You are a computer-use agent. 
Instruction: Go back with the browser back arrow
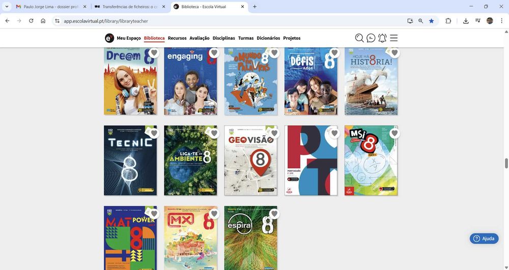coord(7,21)
